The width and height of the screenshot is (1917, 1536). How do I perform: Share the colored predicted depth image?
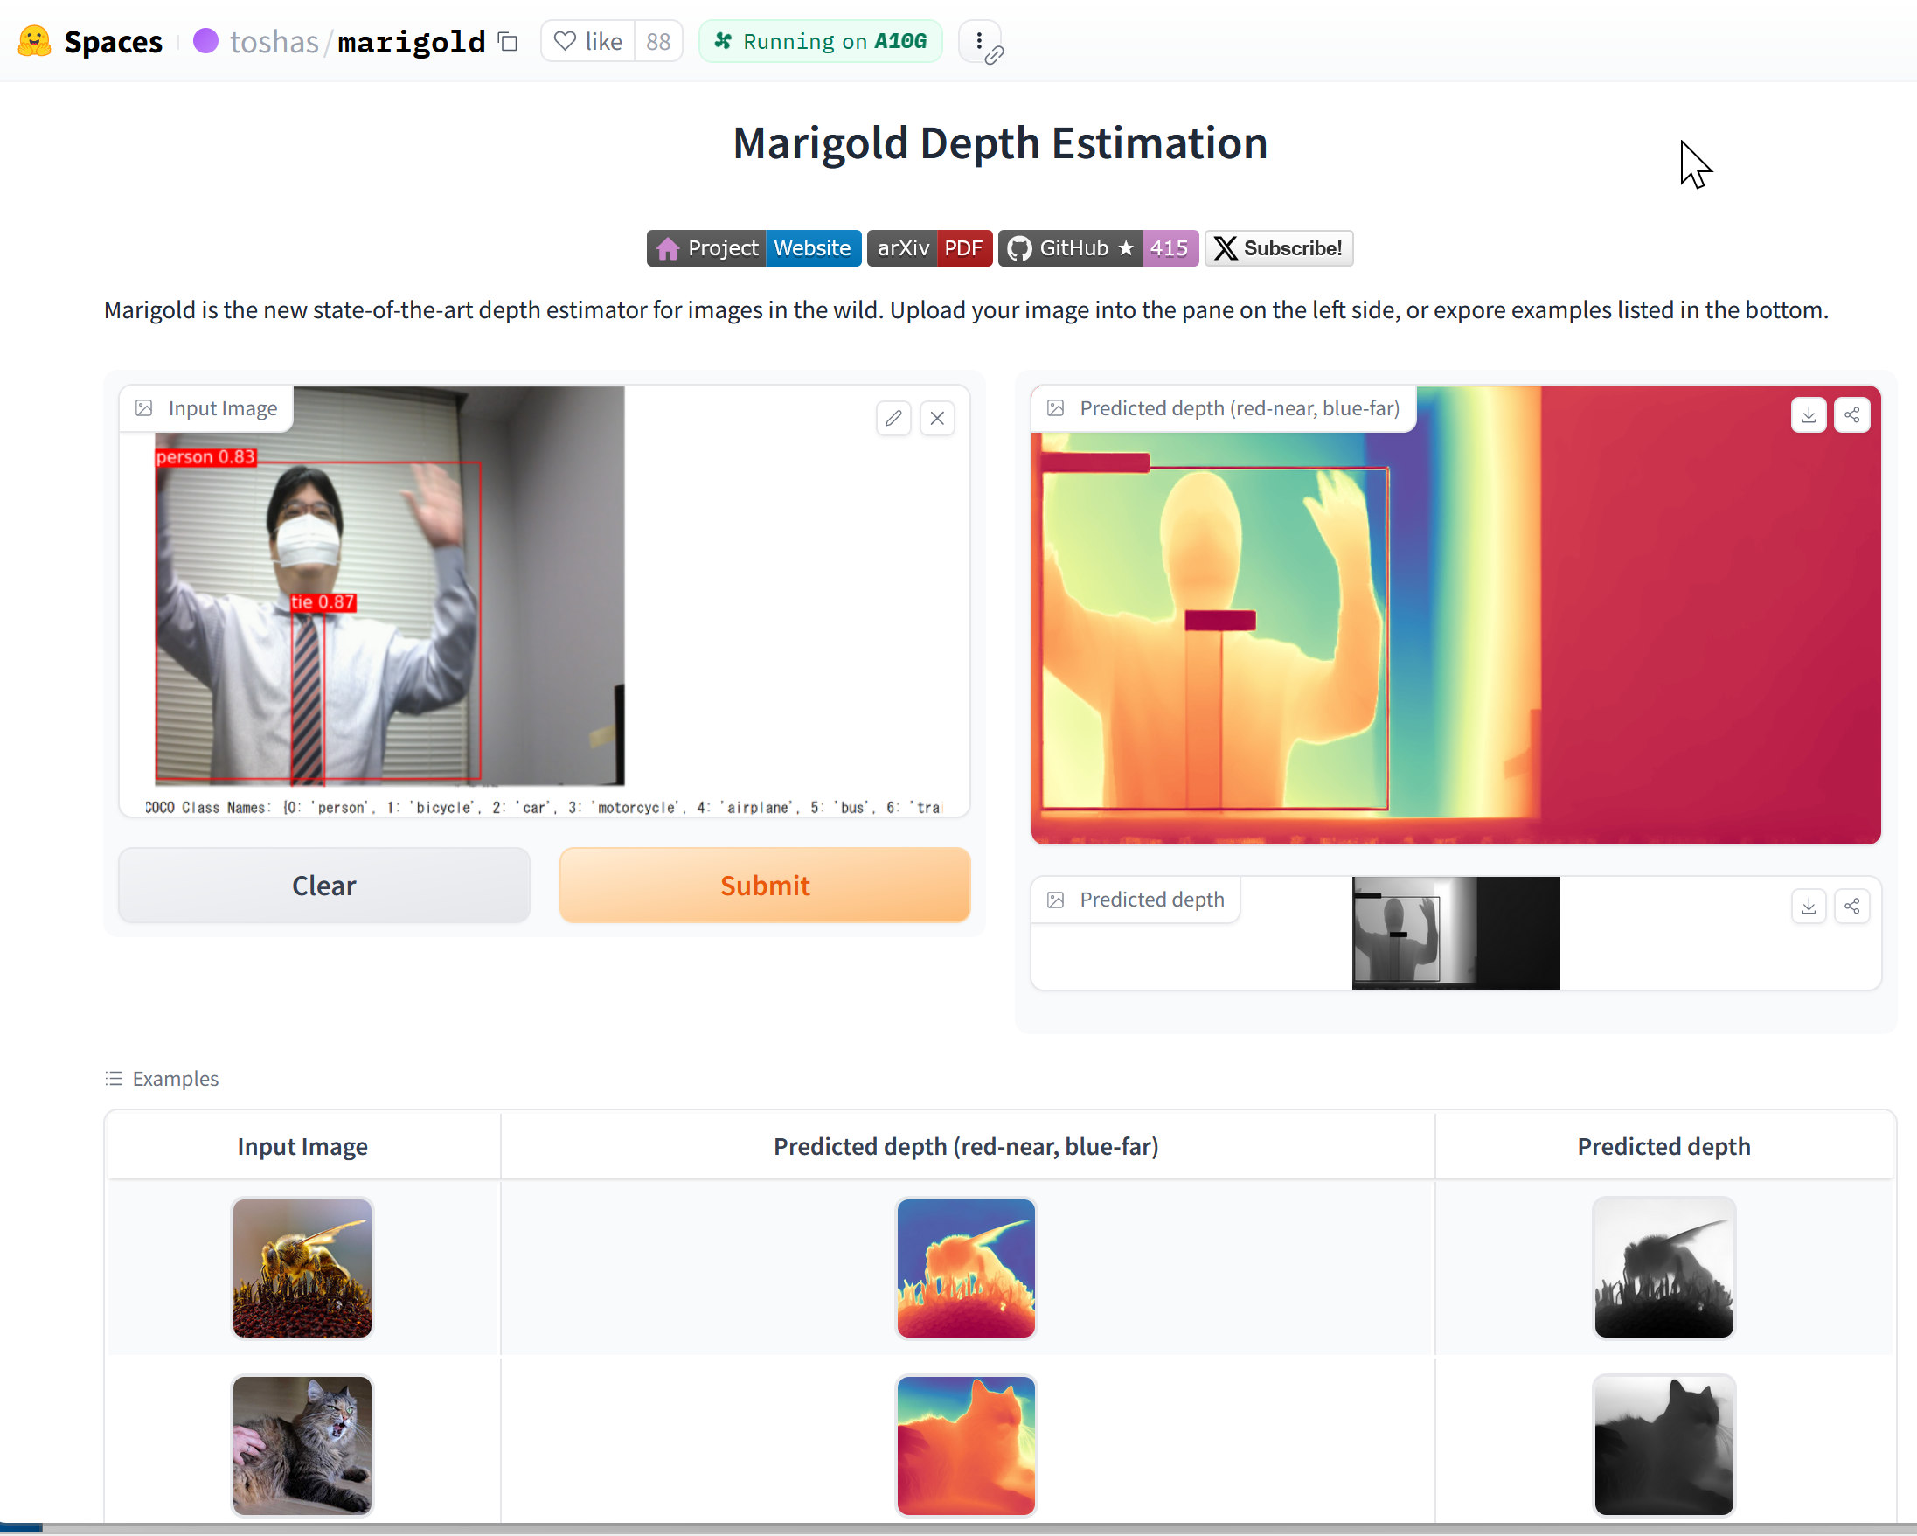[x=1852, y=415]
